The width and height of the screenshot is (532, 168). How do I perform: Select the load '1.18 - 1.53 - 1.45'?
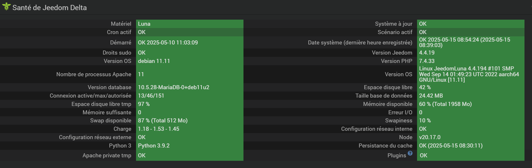tap(159, 129)
